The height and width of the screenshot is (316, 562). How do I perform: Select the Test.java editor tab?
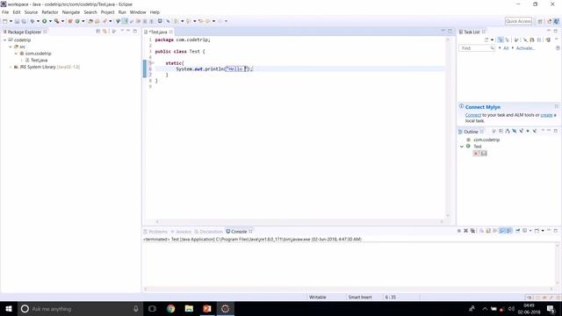click(x=158, y=32)
